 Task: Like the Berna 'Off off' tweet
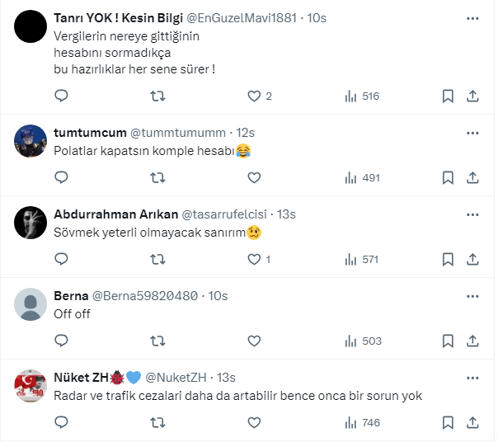[x=254, y=341]
